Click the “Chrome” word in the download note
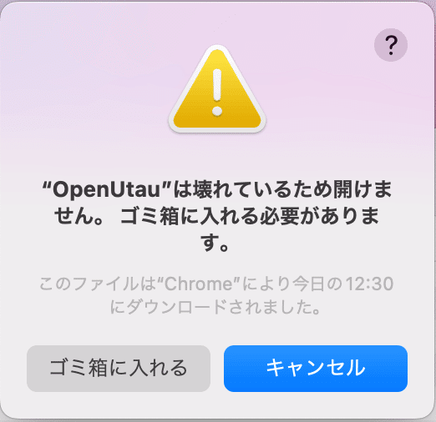Image resolution: width=436 pixels, height=422 pixels. tap(199, 284)
